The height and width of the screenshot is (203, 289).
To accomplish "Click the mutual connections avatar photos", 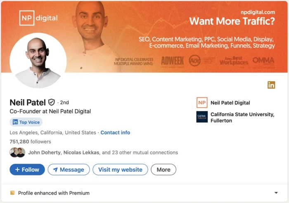I will tap(17, 152).
